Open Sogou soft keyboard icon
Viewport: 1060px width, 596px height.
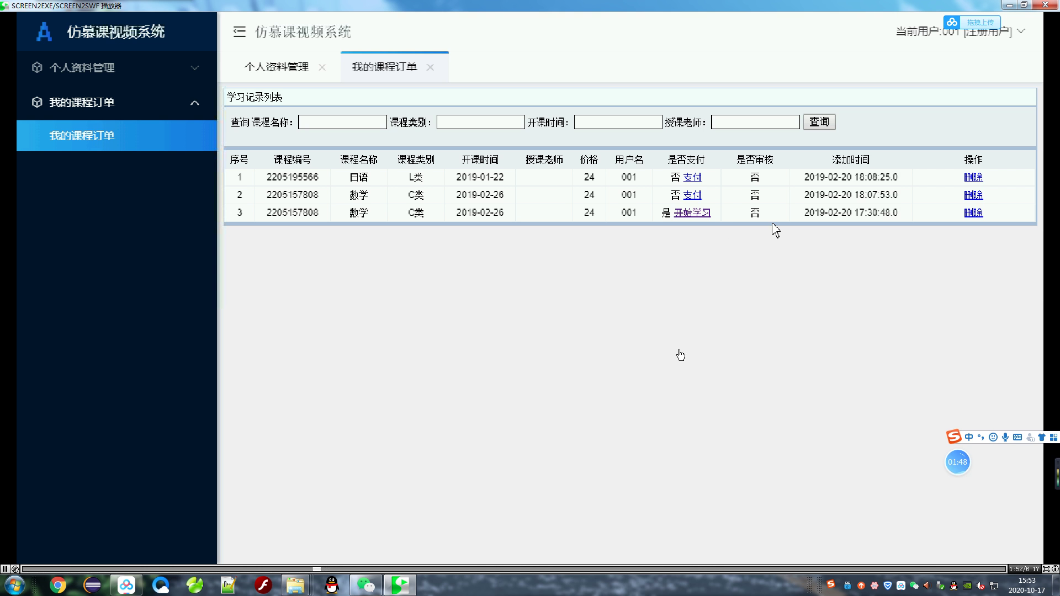pyautogui.click(x=1017, y=437)
